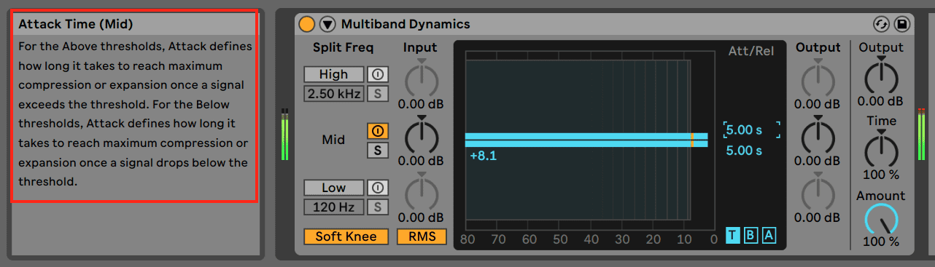Select the A above view tab
935x267 pixels.
(769, 235)
